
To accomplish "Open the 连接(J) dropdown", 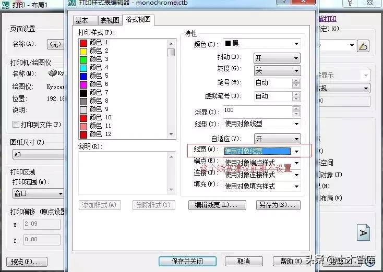I will [261, 175].
